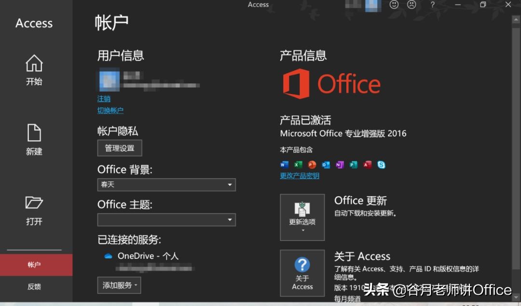Open the 更新选项 update options button
Viewport: 521px width, 306px height.
click(x=302, y=217)
